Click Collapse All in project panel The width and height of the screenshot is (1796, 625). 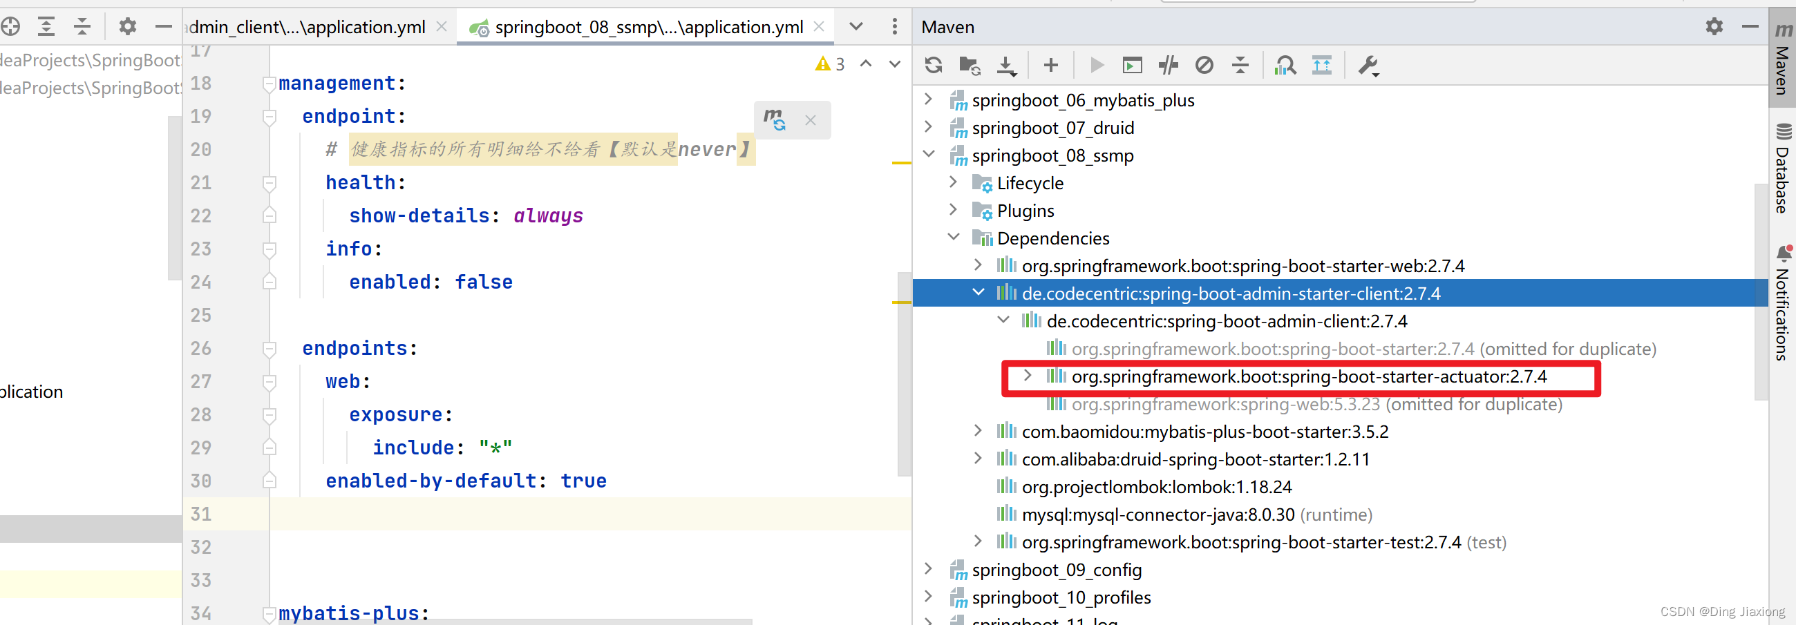(x=82, y=26)
